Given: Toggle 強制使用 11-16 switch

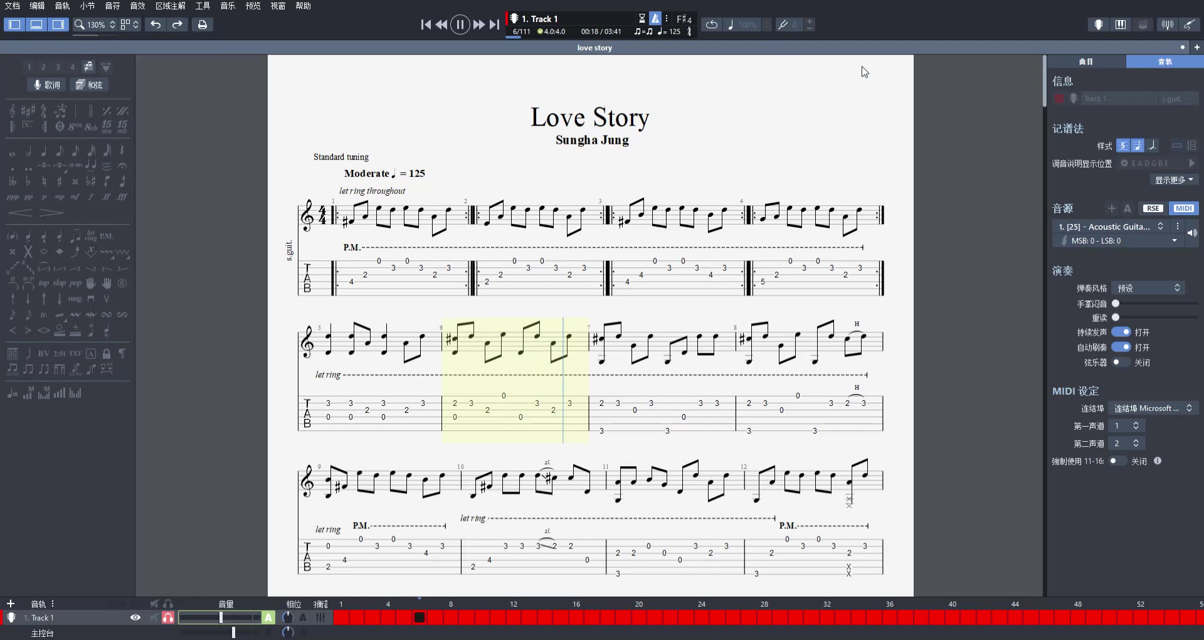Looking at the screenshot, I should (x=1117, y=461).
